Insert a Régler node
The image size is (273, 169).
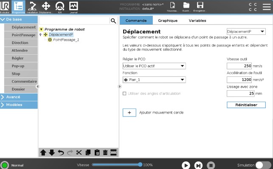point(21,58)
